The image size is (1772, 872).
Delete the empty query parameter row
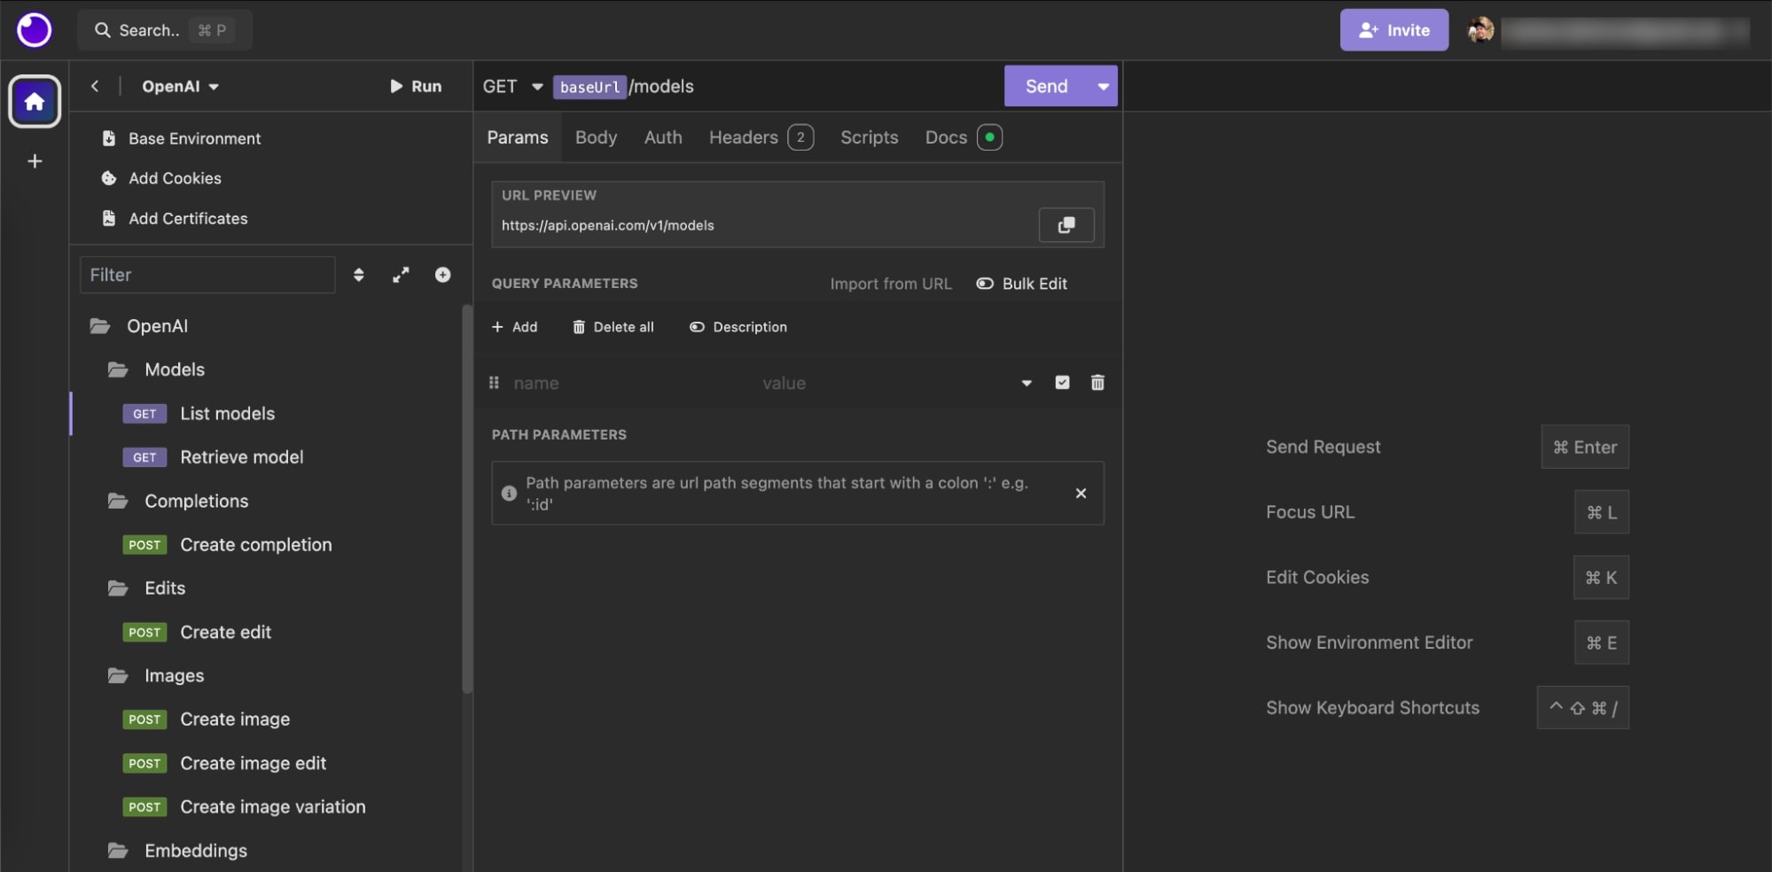1097,383
